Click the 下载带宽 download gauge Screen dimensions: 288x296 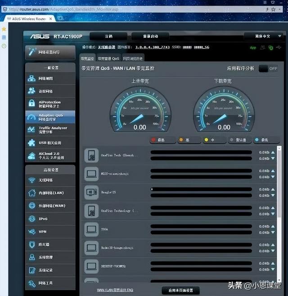[x=224, y=109]
